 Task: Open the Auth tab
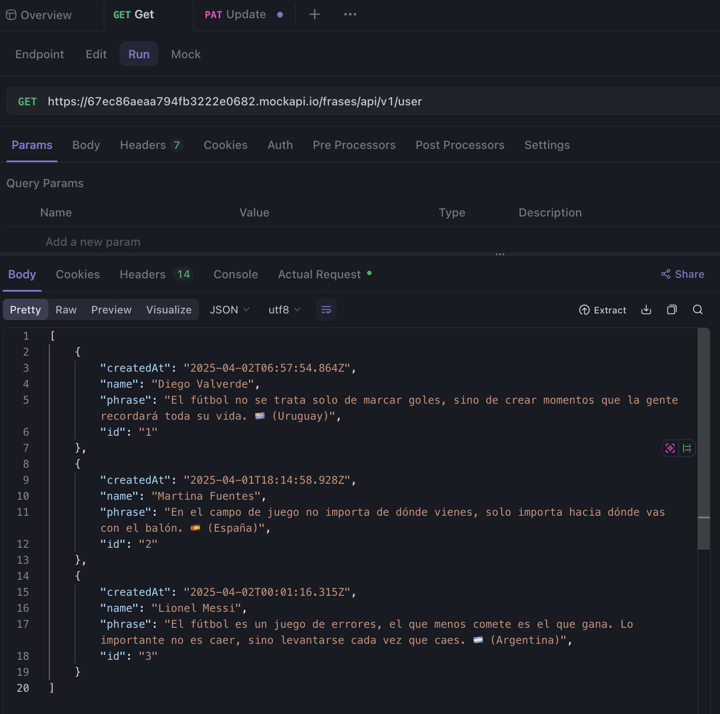pyautogui.click(x=280, y=145)
